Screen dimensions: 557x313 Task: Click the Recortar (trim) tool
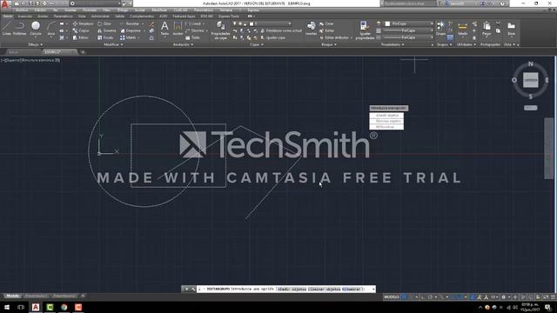point(130,23)
